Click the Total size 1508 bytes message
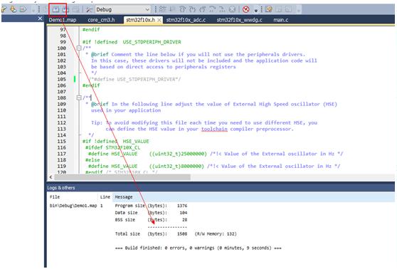This screenshot has width=397, height=269. tap(176, 234)
